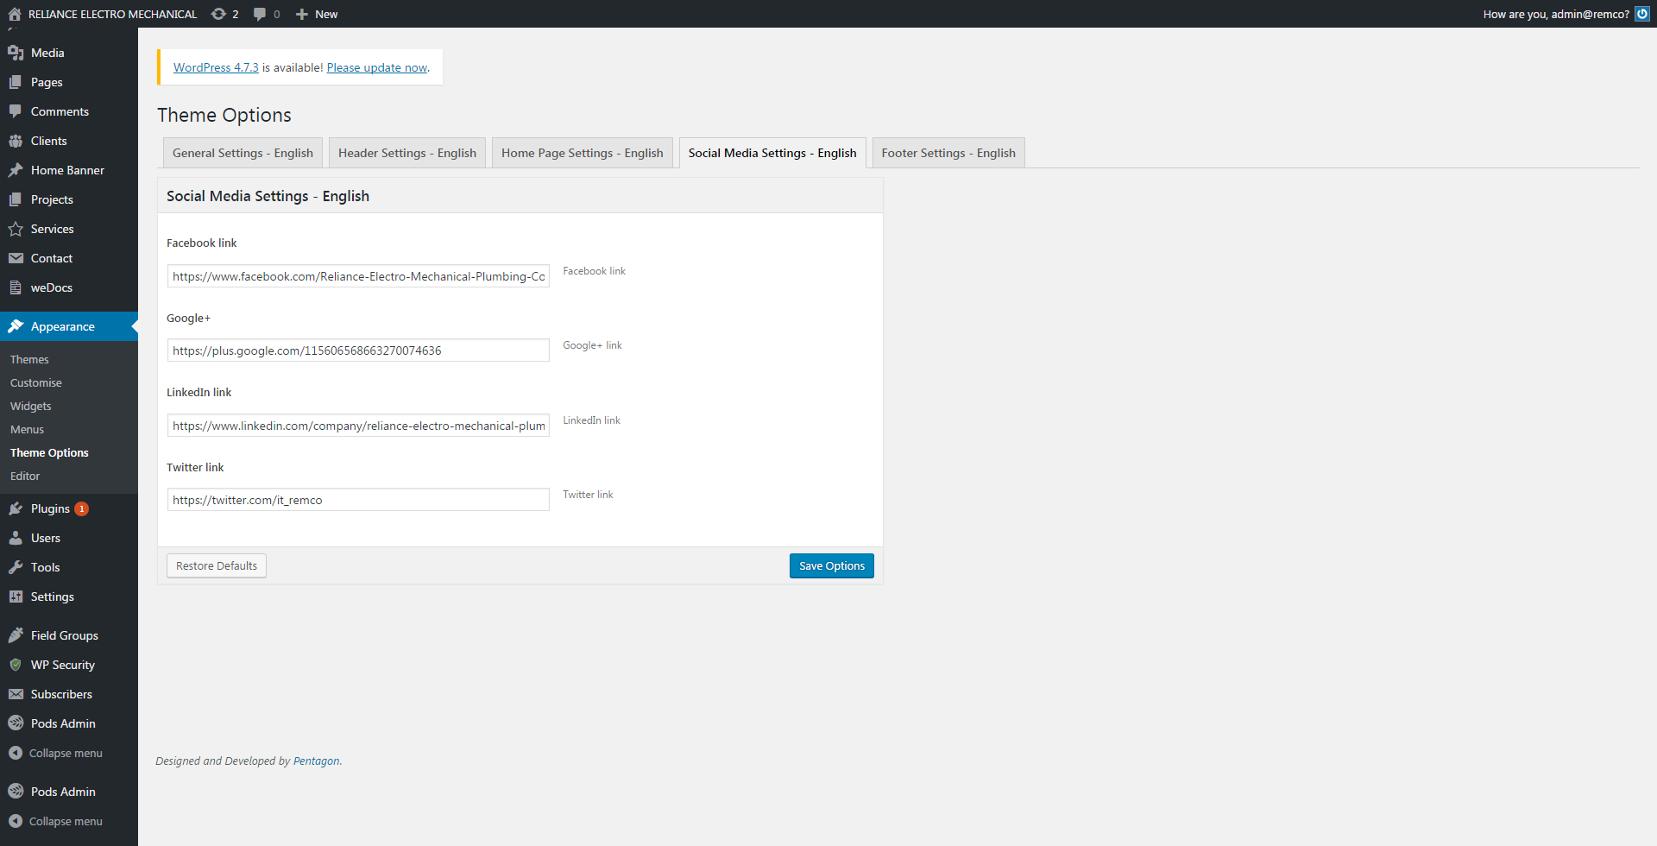Focus the Google+ URL input field
1657x846 pixels.
[358, 350]
